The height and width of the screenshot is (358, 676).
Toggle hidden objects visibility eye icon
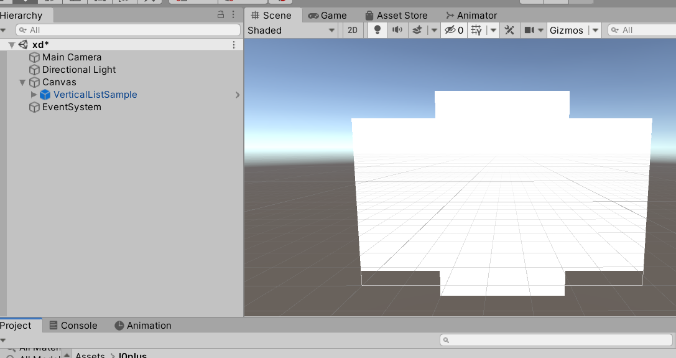(454, 31)
